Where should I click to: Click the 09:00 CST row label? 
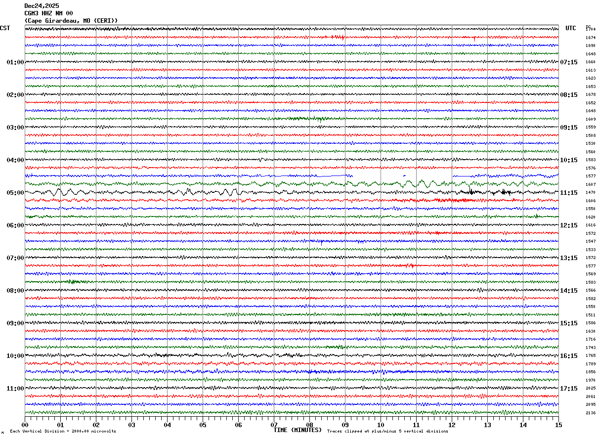15,323
